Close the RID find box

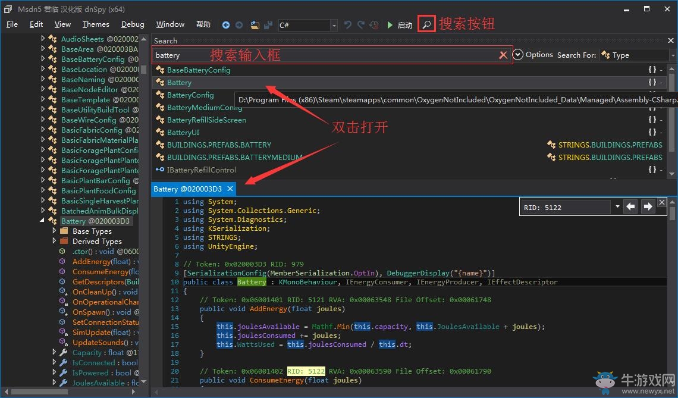[661, 202]
